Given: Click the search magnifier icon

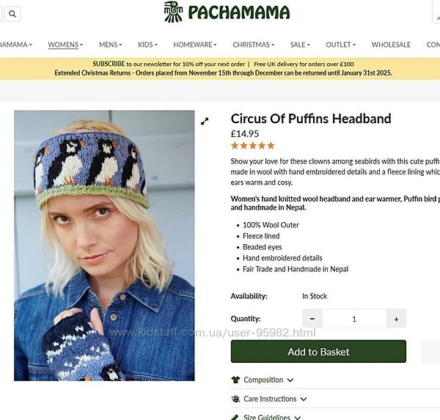Looking at the screenshot, I should [x=12, y=14].
